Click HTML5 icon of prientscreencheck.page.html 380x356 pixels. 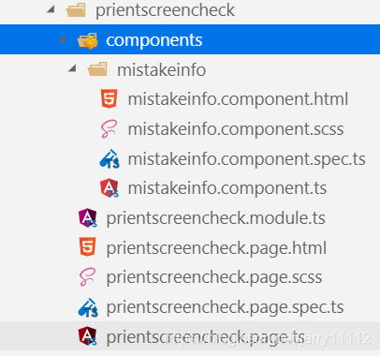click(x=88, y=247)
